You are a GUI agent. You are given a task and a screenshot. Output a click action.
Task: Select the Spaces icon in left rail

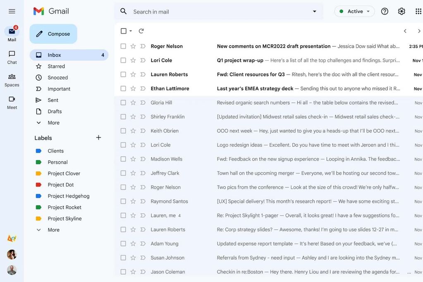[12, 78]
